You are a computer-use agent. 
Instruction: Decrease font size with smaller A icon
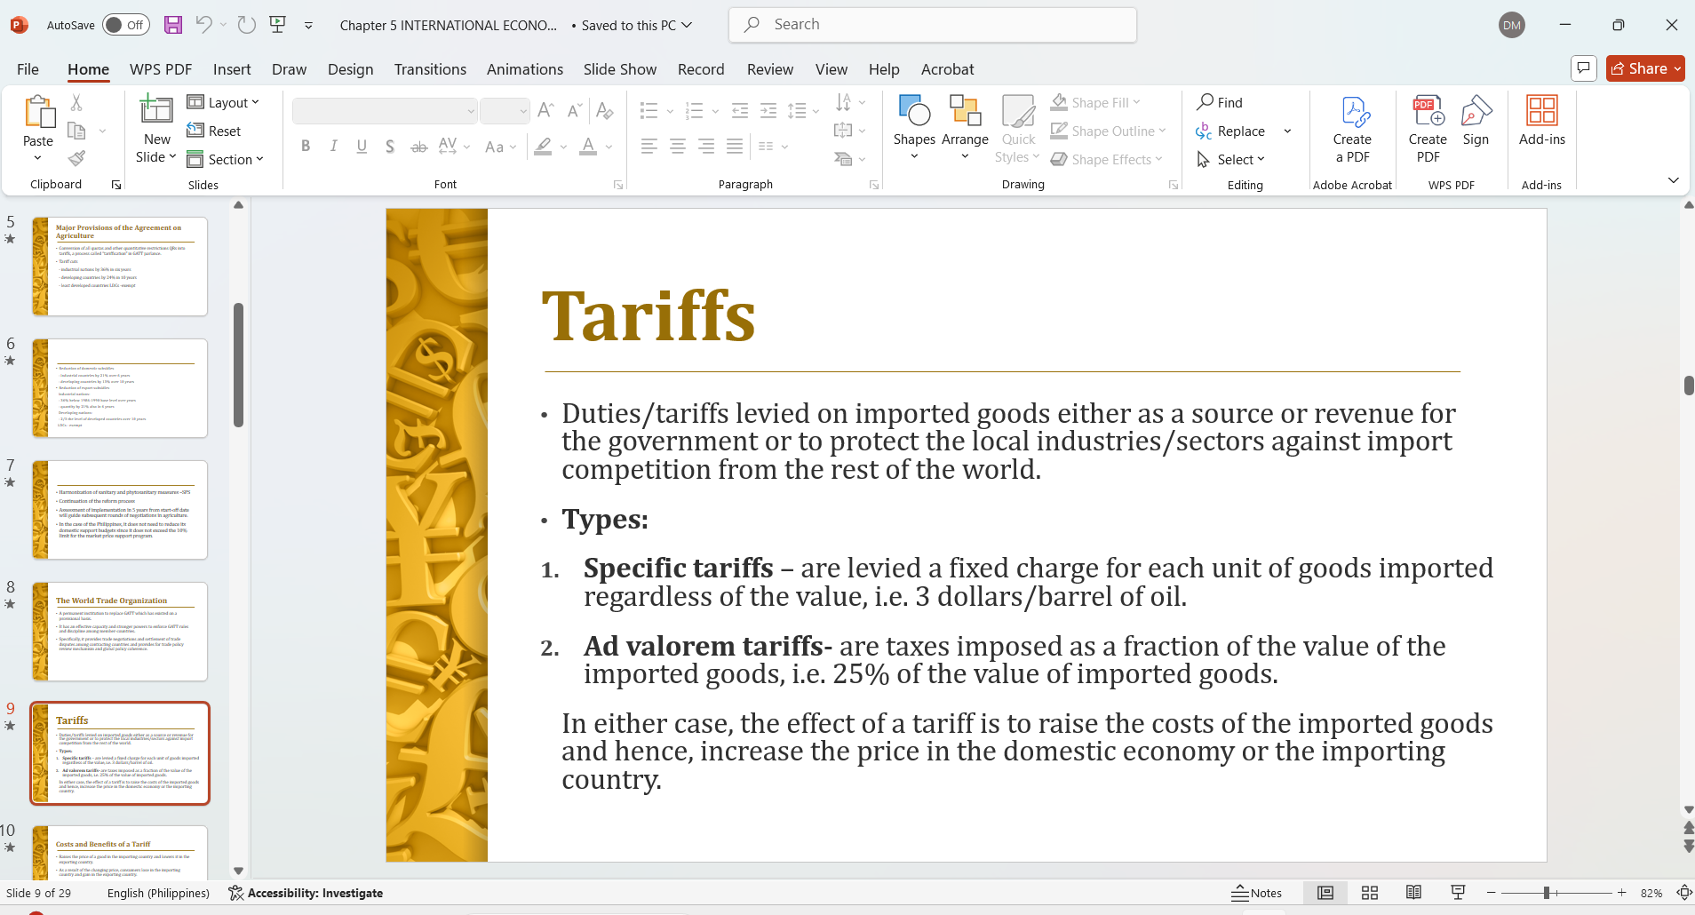click(576, 110)
